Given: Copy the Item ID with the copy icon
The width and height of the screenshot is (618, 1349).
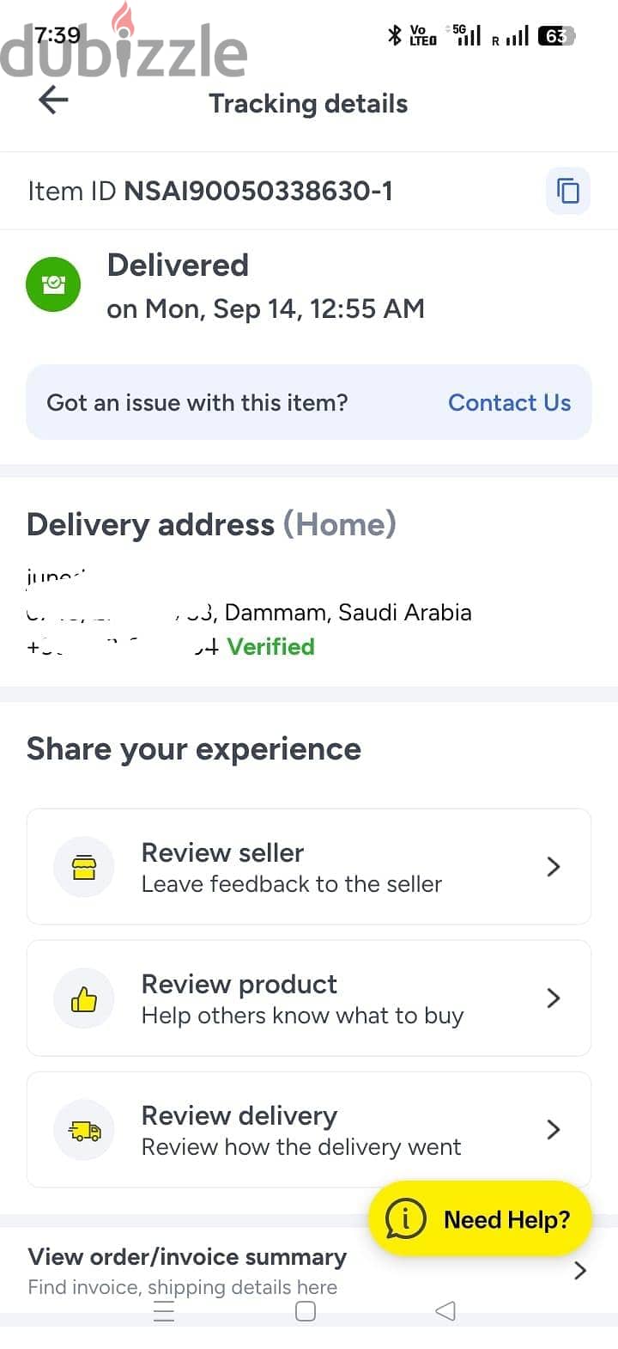Looking at the screenshot, I should [568, 191].
